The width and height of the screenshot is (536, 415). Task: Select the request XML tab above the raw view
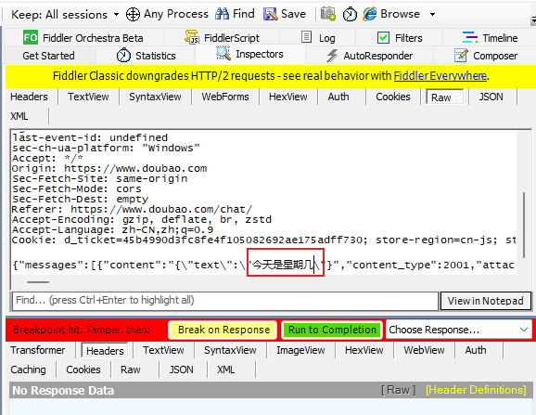pyautogui.click(x=19, y=116)
